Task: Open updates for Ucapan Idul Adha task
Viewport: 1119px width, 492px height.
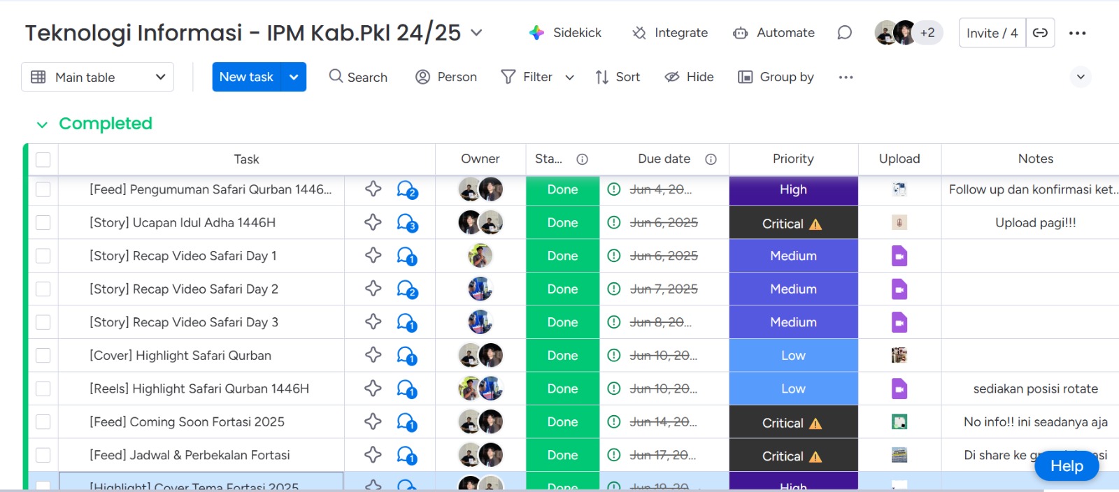Action: point(406,223)
